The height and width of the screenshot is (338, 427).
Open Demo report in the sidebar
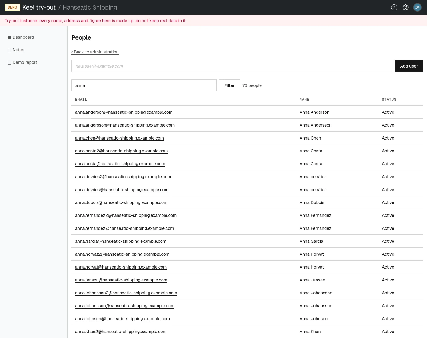[x=22, y=62]
